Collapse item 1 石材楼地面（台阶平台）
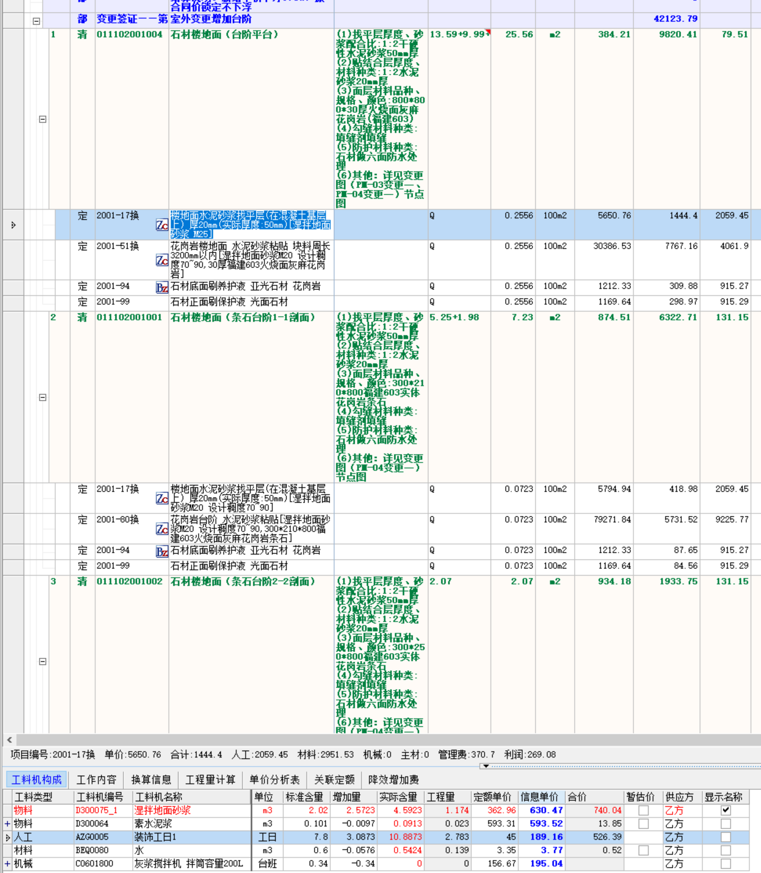Screen dimensions: 761x873 43,119
